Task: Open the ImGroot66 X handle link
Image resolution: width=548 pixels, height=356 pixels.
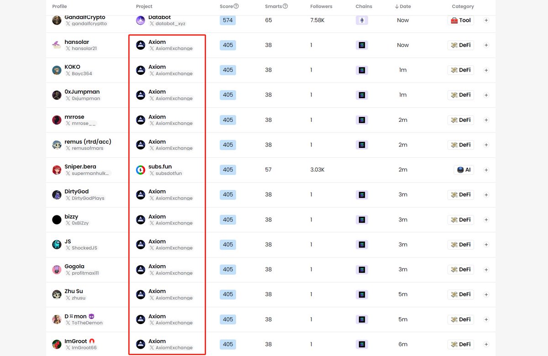Action: click(81, 348)
